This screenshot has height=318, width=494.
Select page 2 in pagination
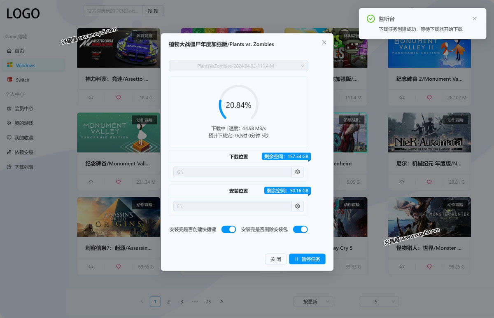(168, 302)
